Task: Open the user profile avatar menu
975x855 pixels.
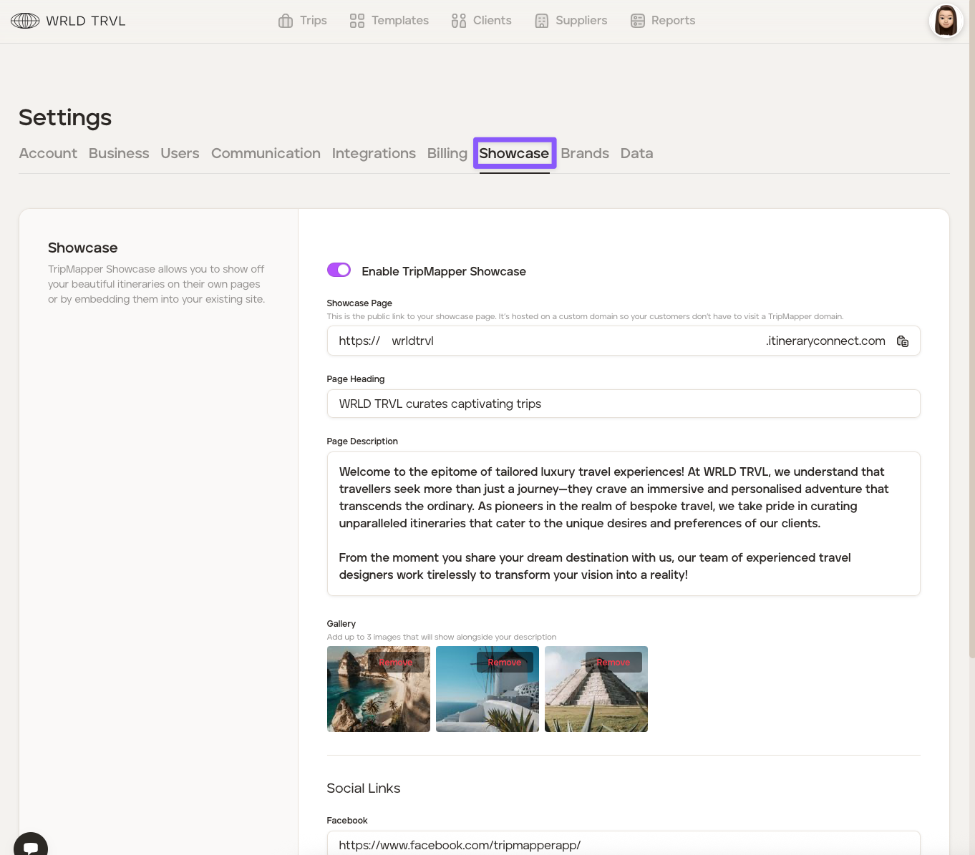Action: pos(946,21)
